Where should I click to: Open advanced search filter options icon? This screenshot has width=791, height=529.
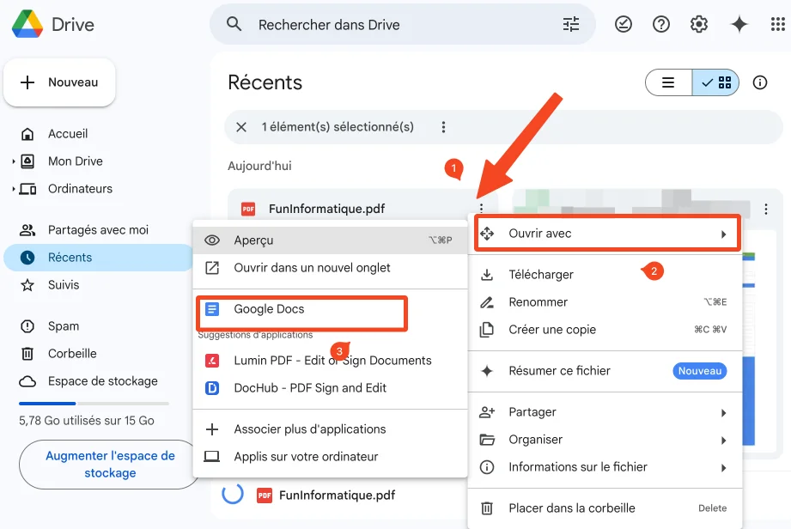pyautogui.click(x=571, y=24)
